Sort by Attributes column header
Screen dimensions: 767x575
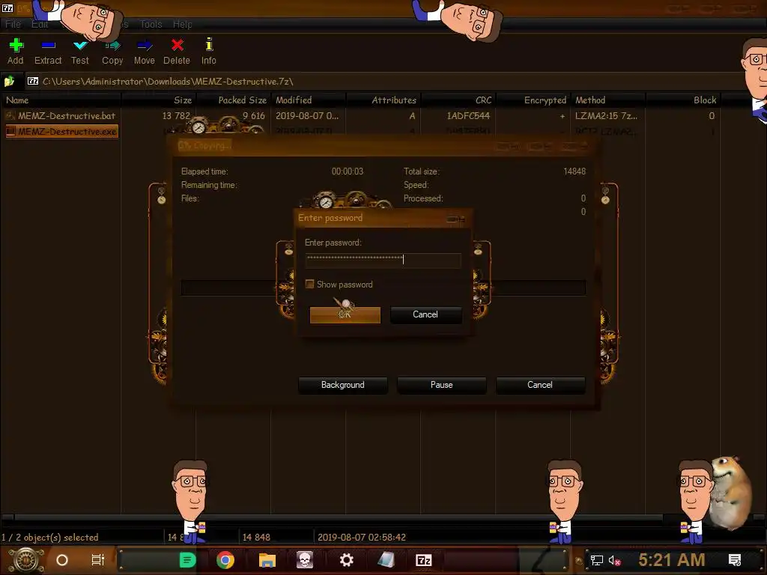(x=383, y=100)
